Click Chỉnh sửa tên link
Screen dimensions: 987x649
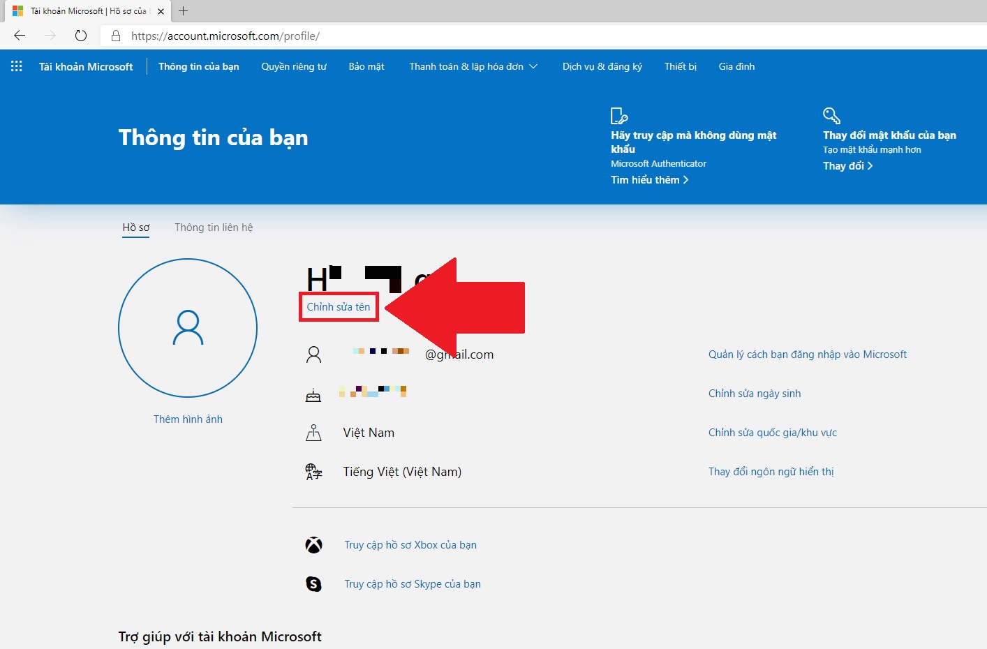(x=339, y=307)
